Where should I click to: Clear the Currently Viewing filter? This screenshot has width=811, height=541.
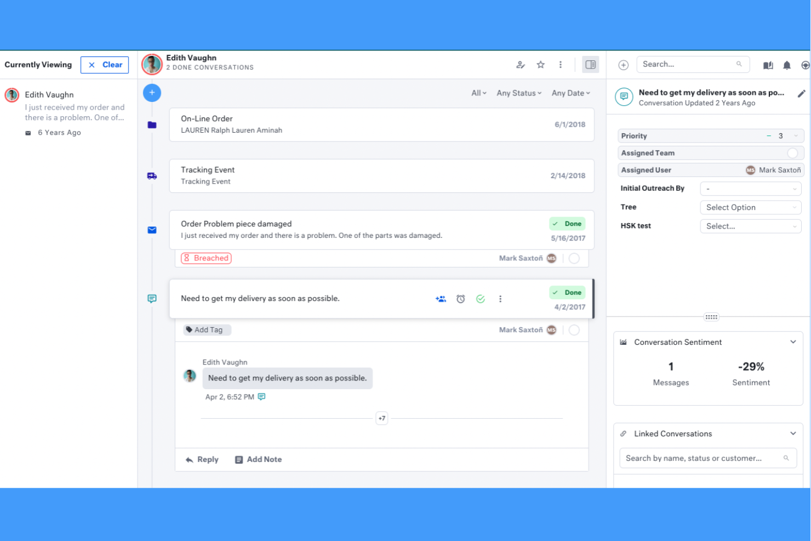tap(105, 65)
